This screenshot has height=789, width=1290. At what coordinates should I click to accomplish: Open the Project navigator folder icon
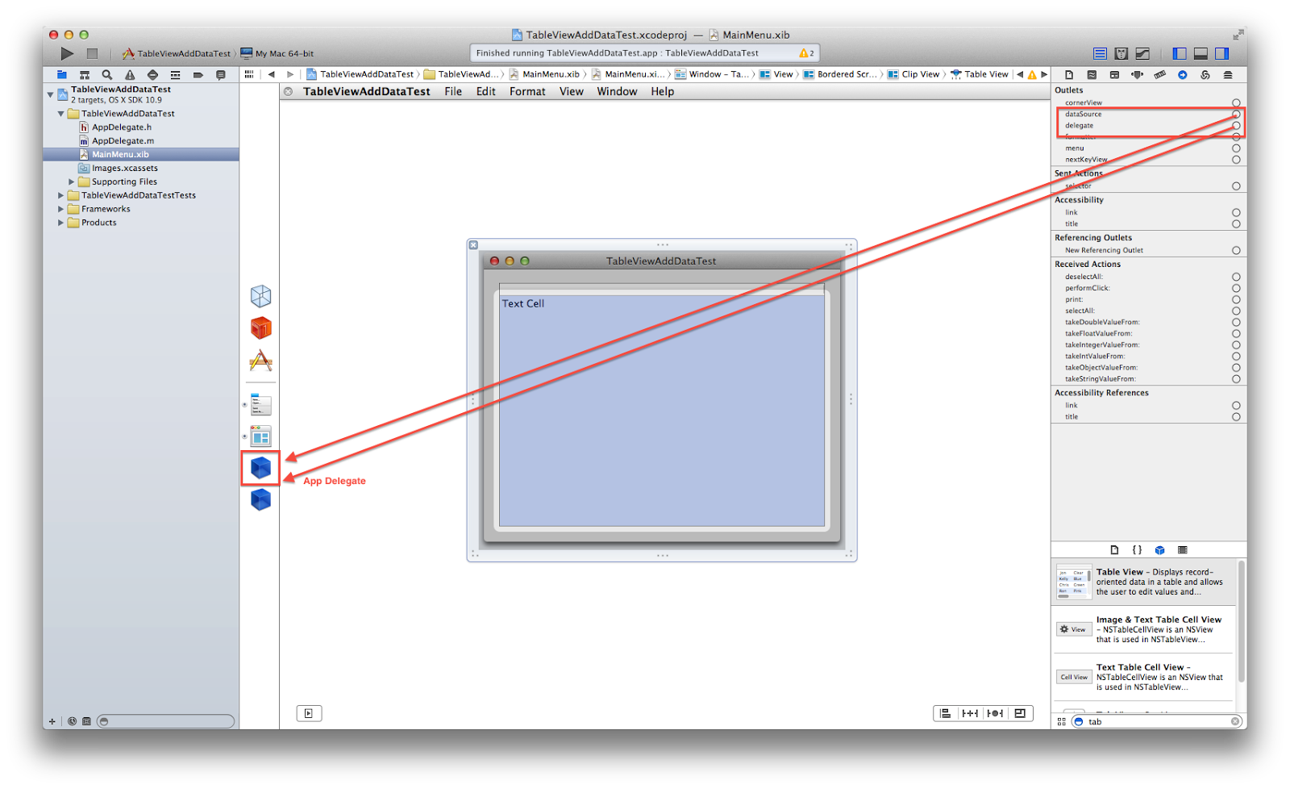point(61,74)
